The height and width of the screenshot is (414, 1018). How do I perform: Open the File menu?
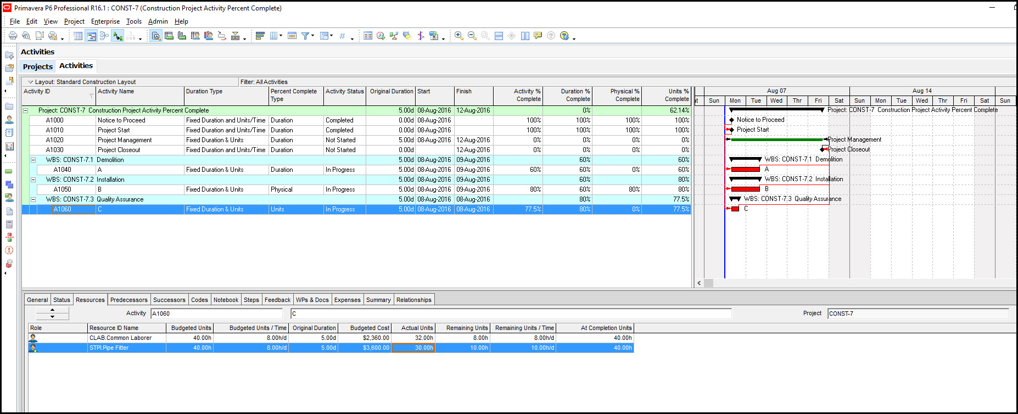click(15, 21)
